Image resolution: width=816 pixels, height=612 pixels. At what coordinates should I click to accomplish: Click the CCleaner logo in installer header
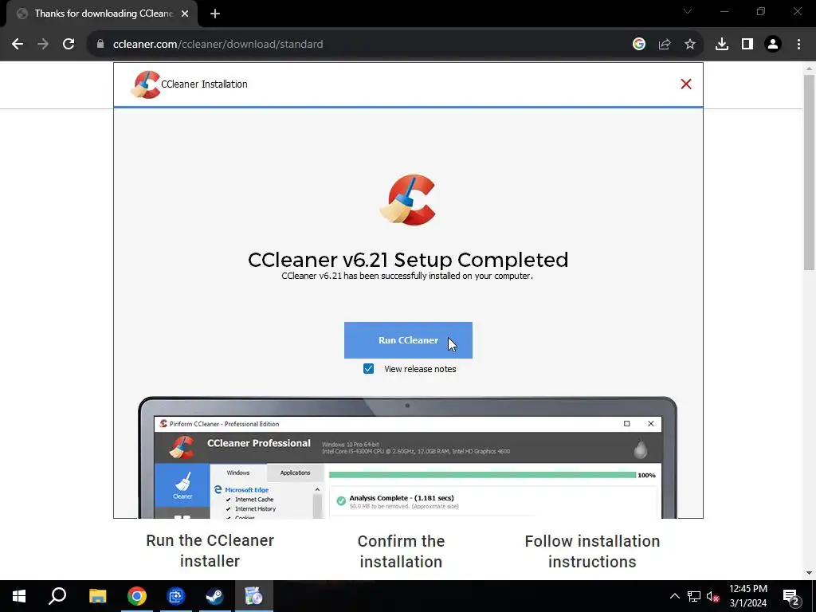(146, 84)
